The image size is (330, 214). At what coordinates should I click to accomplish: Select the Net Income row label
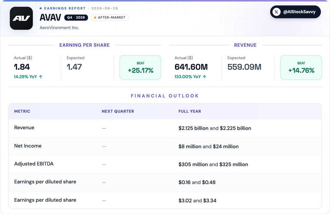(x=28, y=146)
